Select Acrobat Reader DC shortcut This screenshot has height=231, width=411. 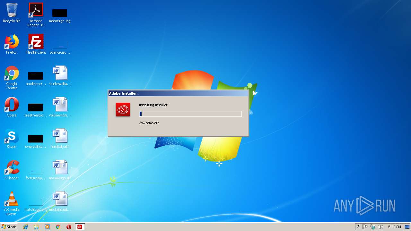point(36,14)
